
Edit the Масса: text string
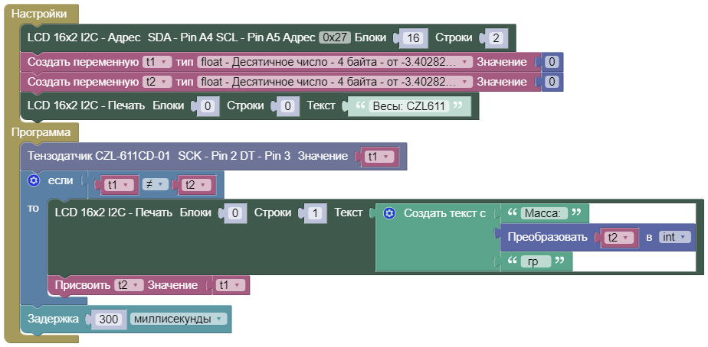[544, 213]
